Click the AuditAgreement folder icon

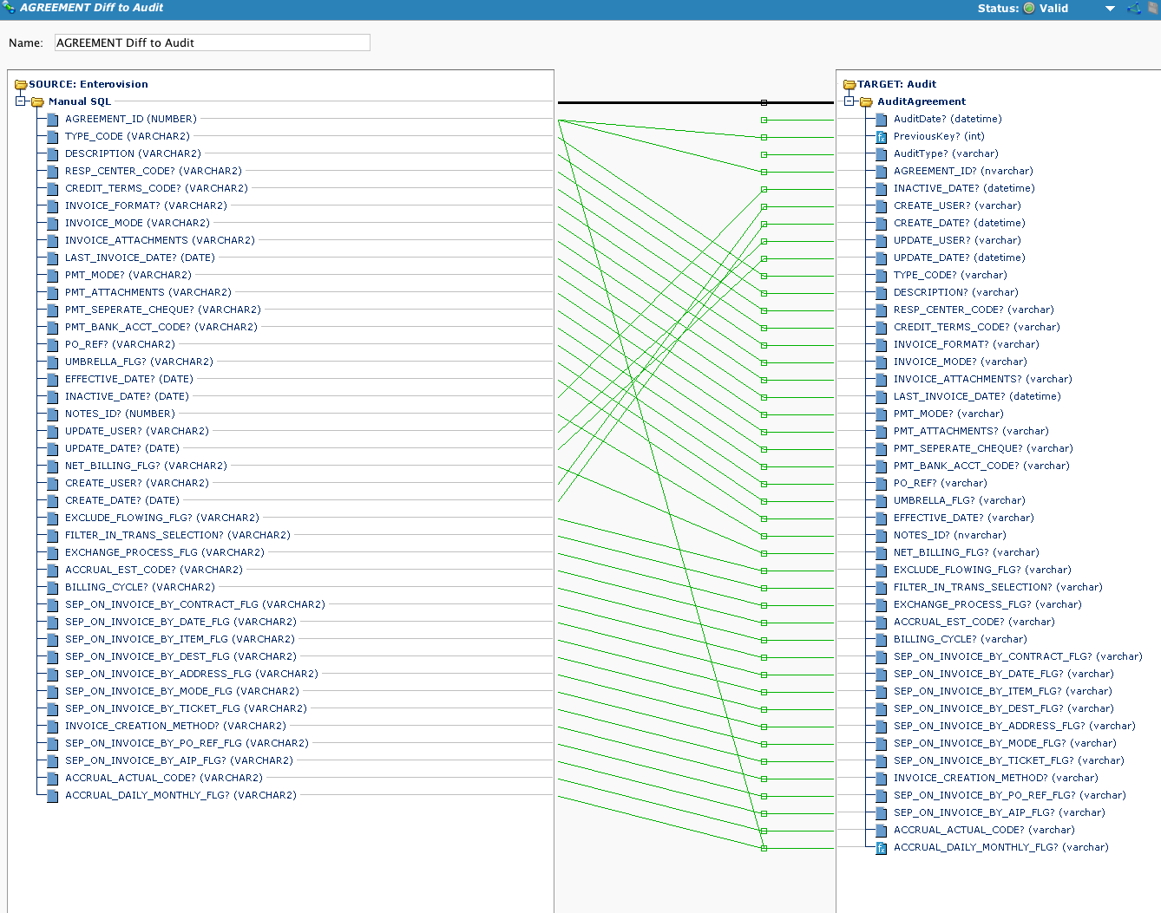pos(866,102)
